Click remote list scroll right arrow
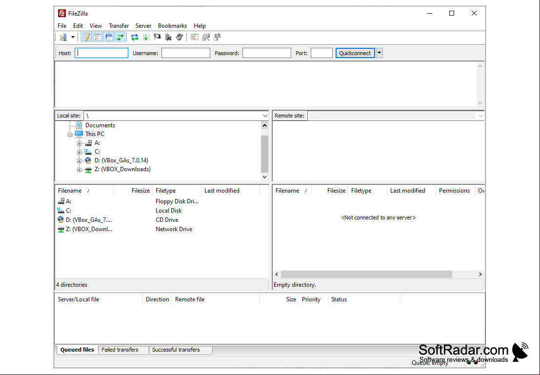Viewport: 540px width, 375px height. [480, 275]
